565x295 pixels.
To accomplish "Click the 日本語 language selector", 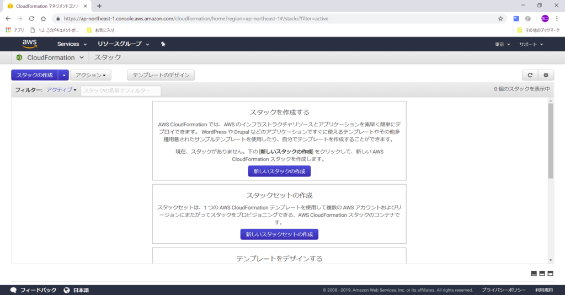I will point(81,290).
